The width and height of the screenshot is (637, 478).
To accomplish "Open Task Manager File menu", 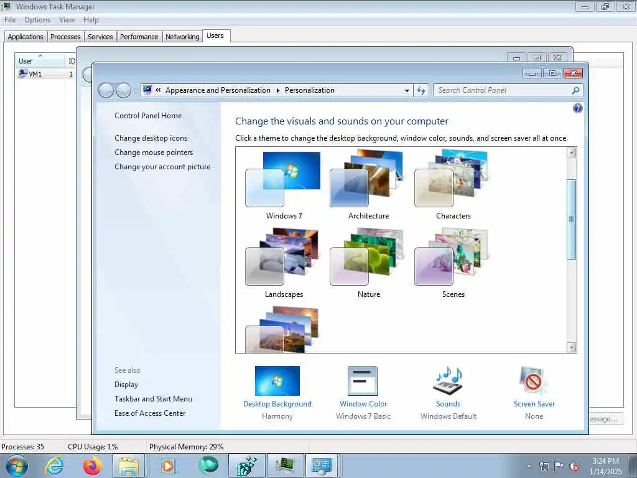I will [10, 20].
